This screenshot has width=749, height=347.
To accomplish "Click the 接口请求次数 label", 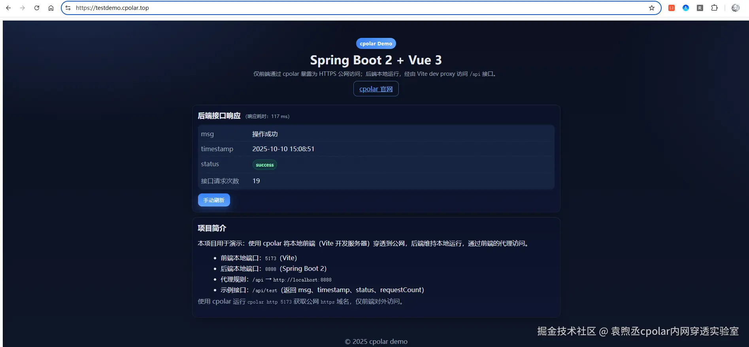I will pyautogui.click(x=220, y=181).
